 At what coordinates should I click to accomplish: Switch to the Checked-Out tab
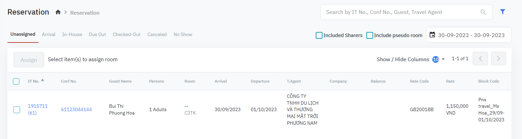click(126, 34)
